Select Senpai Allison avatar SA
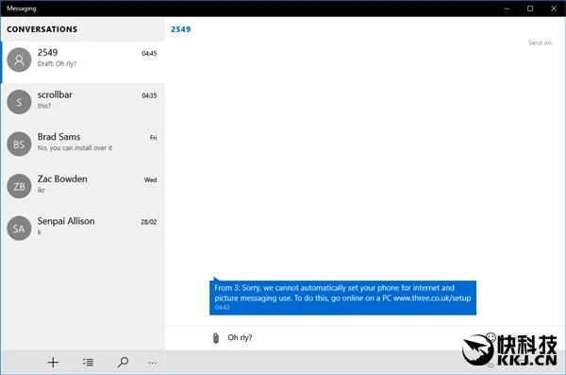The image size is (566, 375). tap(19, 229)
